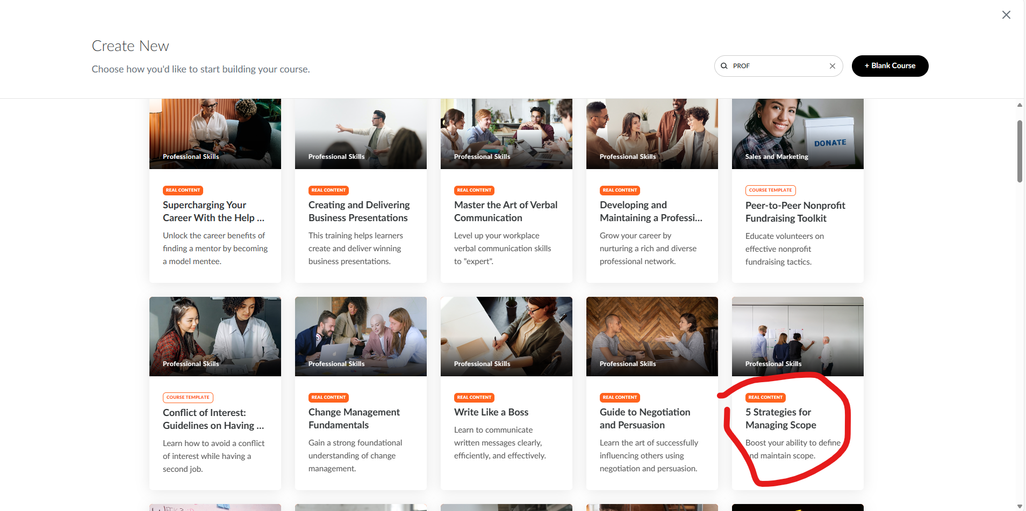
Task: Click the REAL CONTENT badge on Write Like a Boss
Action: click(474, 397)
